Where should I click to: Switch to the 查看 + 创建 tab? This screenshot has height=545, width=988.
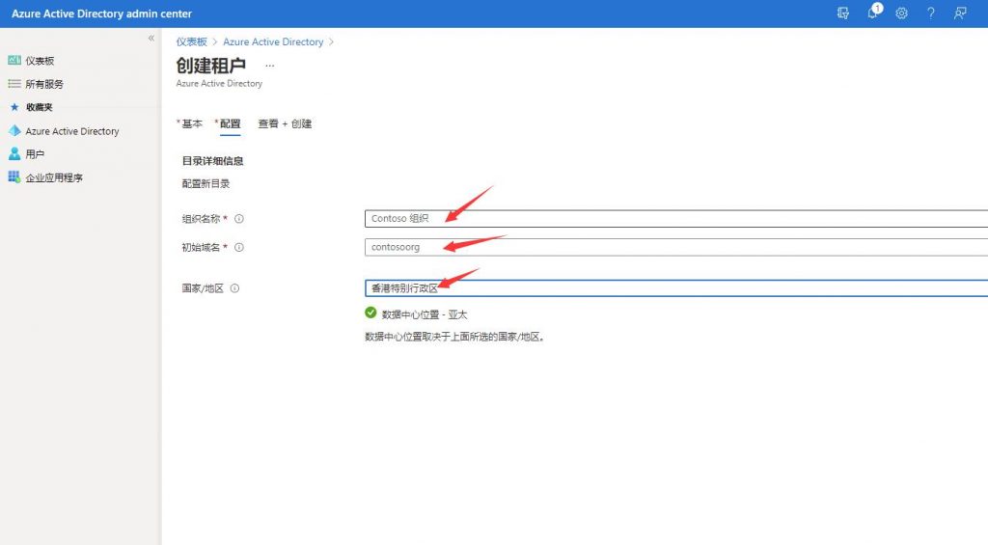(285, 123)
